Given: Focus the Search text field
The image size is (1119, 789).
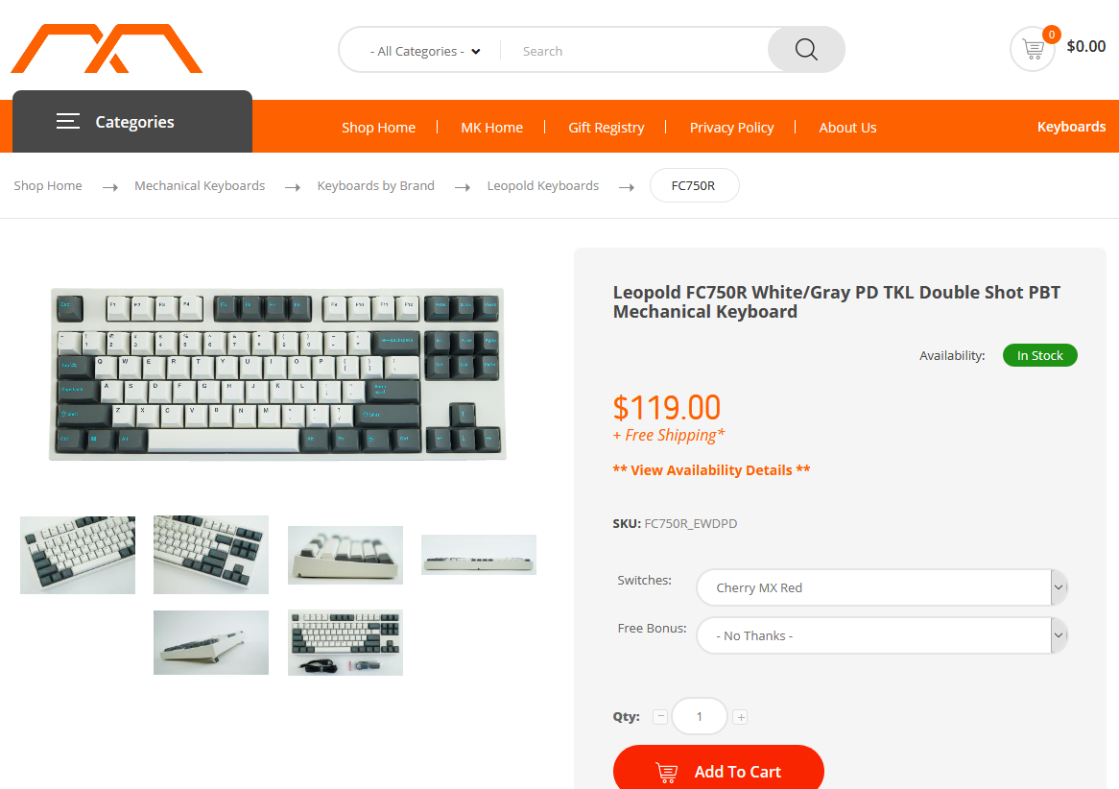Looking at the screenshot, I should click(635, 51).
